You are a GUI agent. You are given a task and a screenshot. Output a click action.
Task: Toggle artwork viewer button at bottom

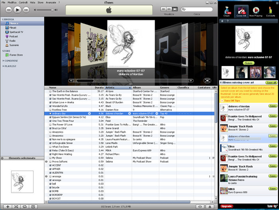[33, 207]
